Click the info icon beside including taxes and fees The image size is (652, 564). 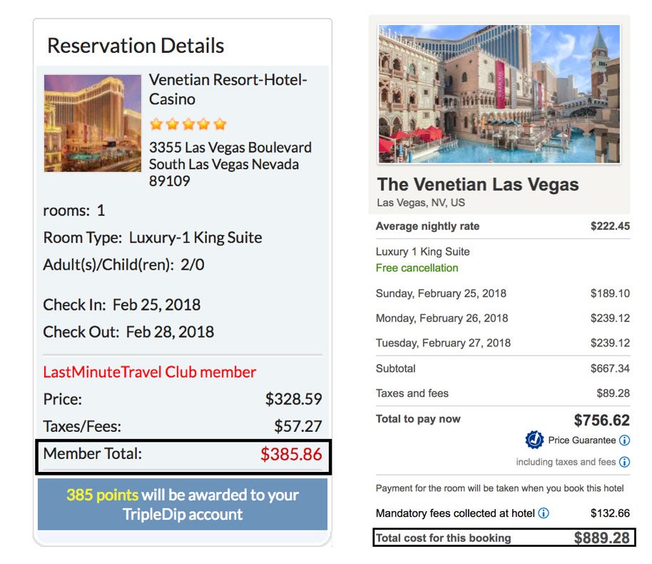pyautogui.click(x=624, y=462)
